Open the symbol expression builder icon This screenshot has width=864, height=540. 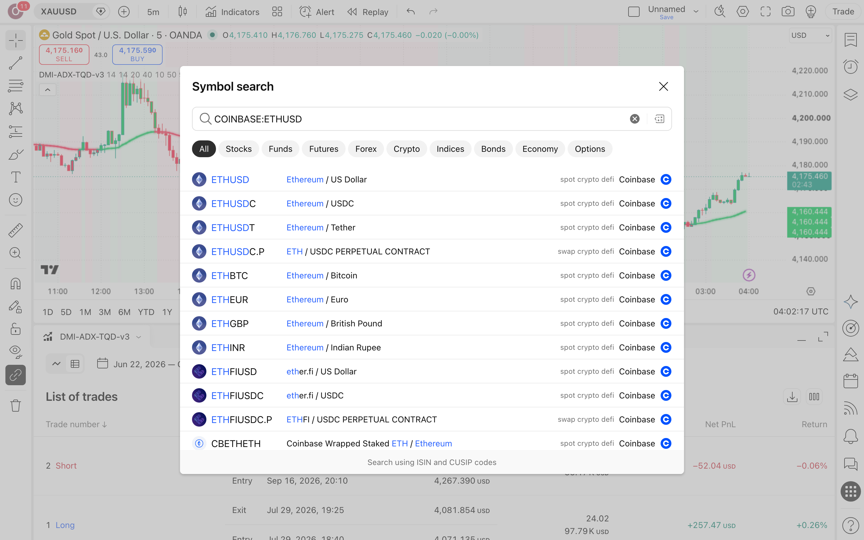coord(659,119)
